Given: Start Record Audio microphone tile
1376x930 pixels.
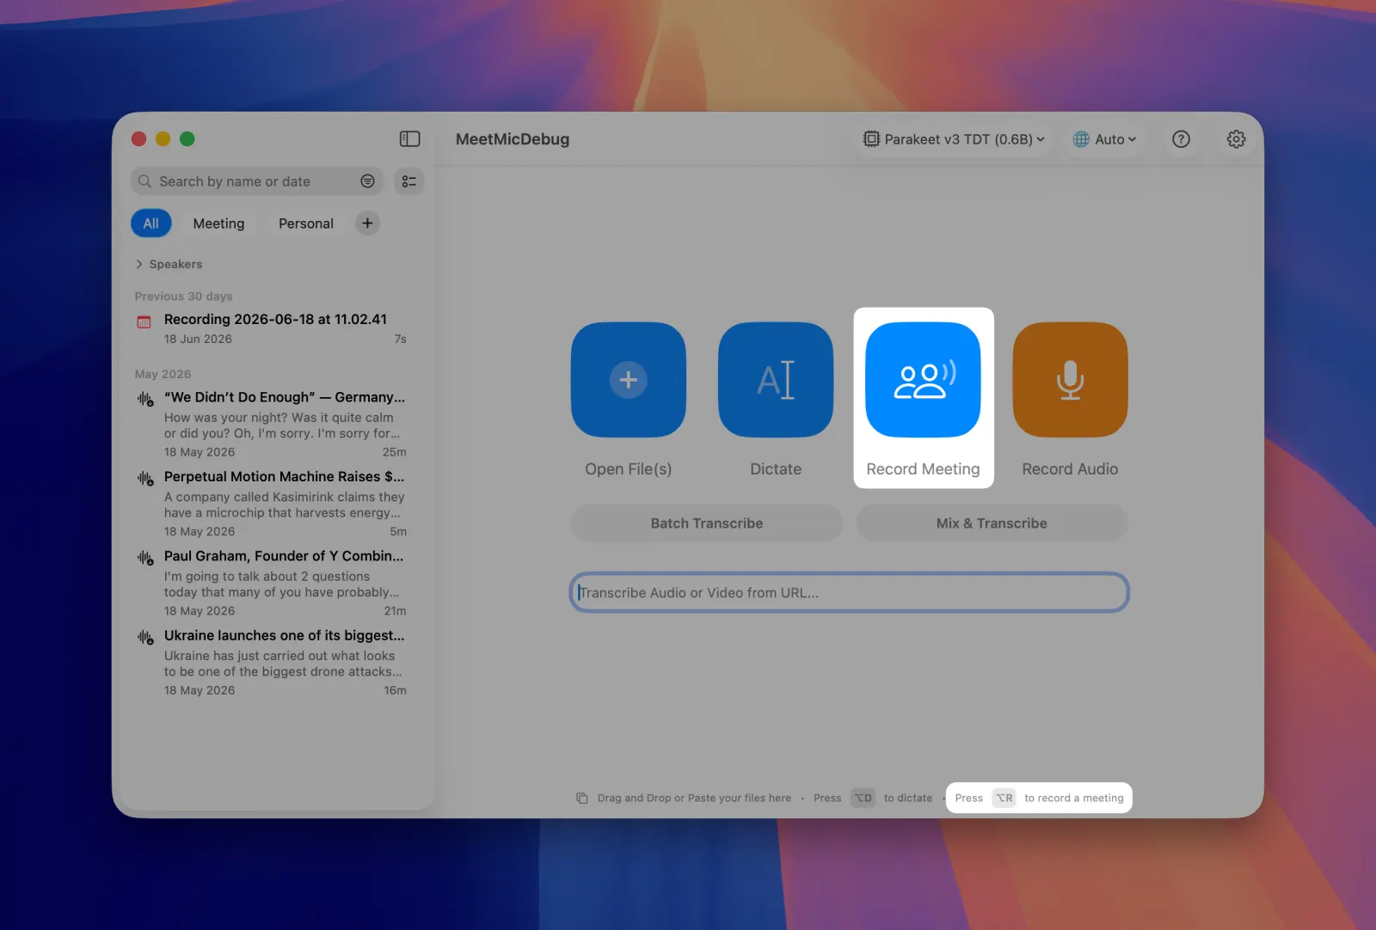Looking at the screenshot, I should (1070, 380).
